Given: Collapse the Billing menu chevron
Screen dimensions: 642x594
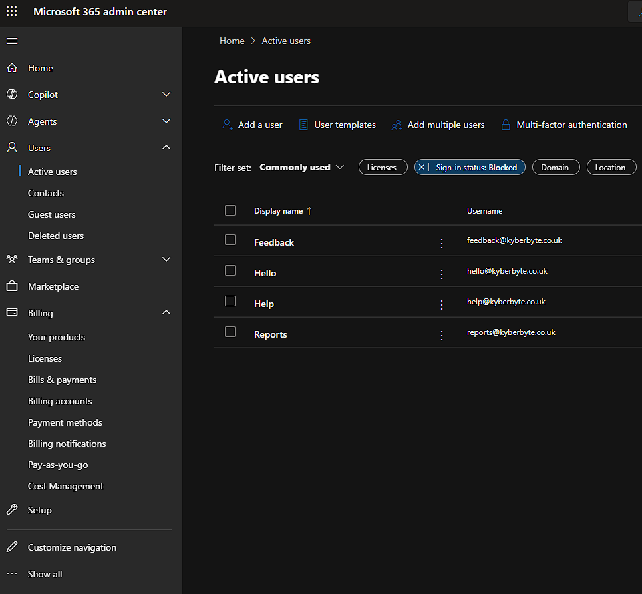Looking at the screenshot, I should [x=166, y=312].
